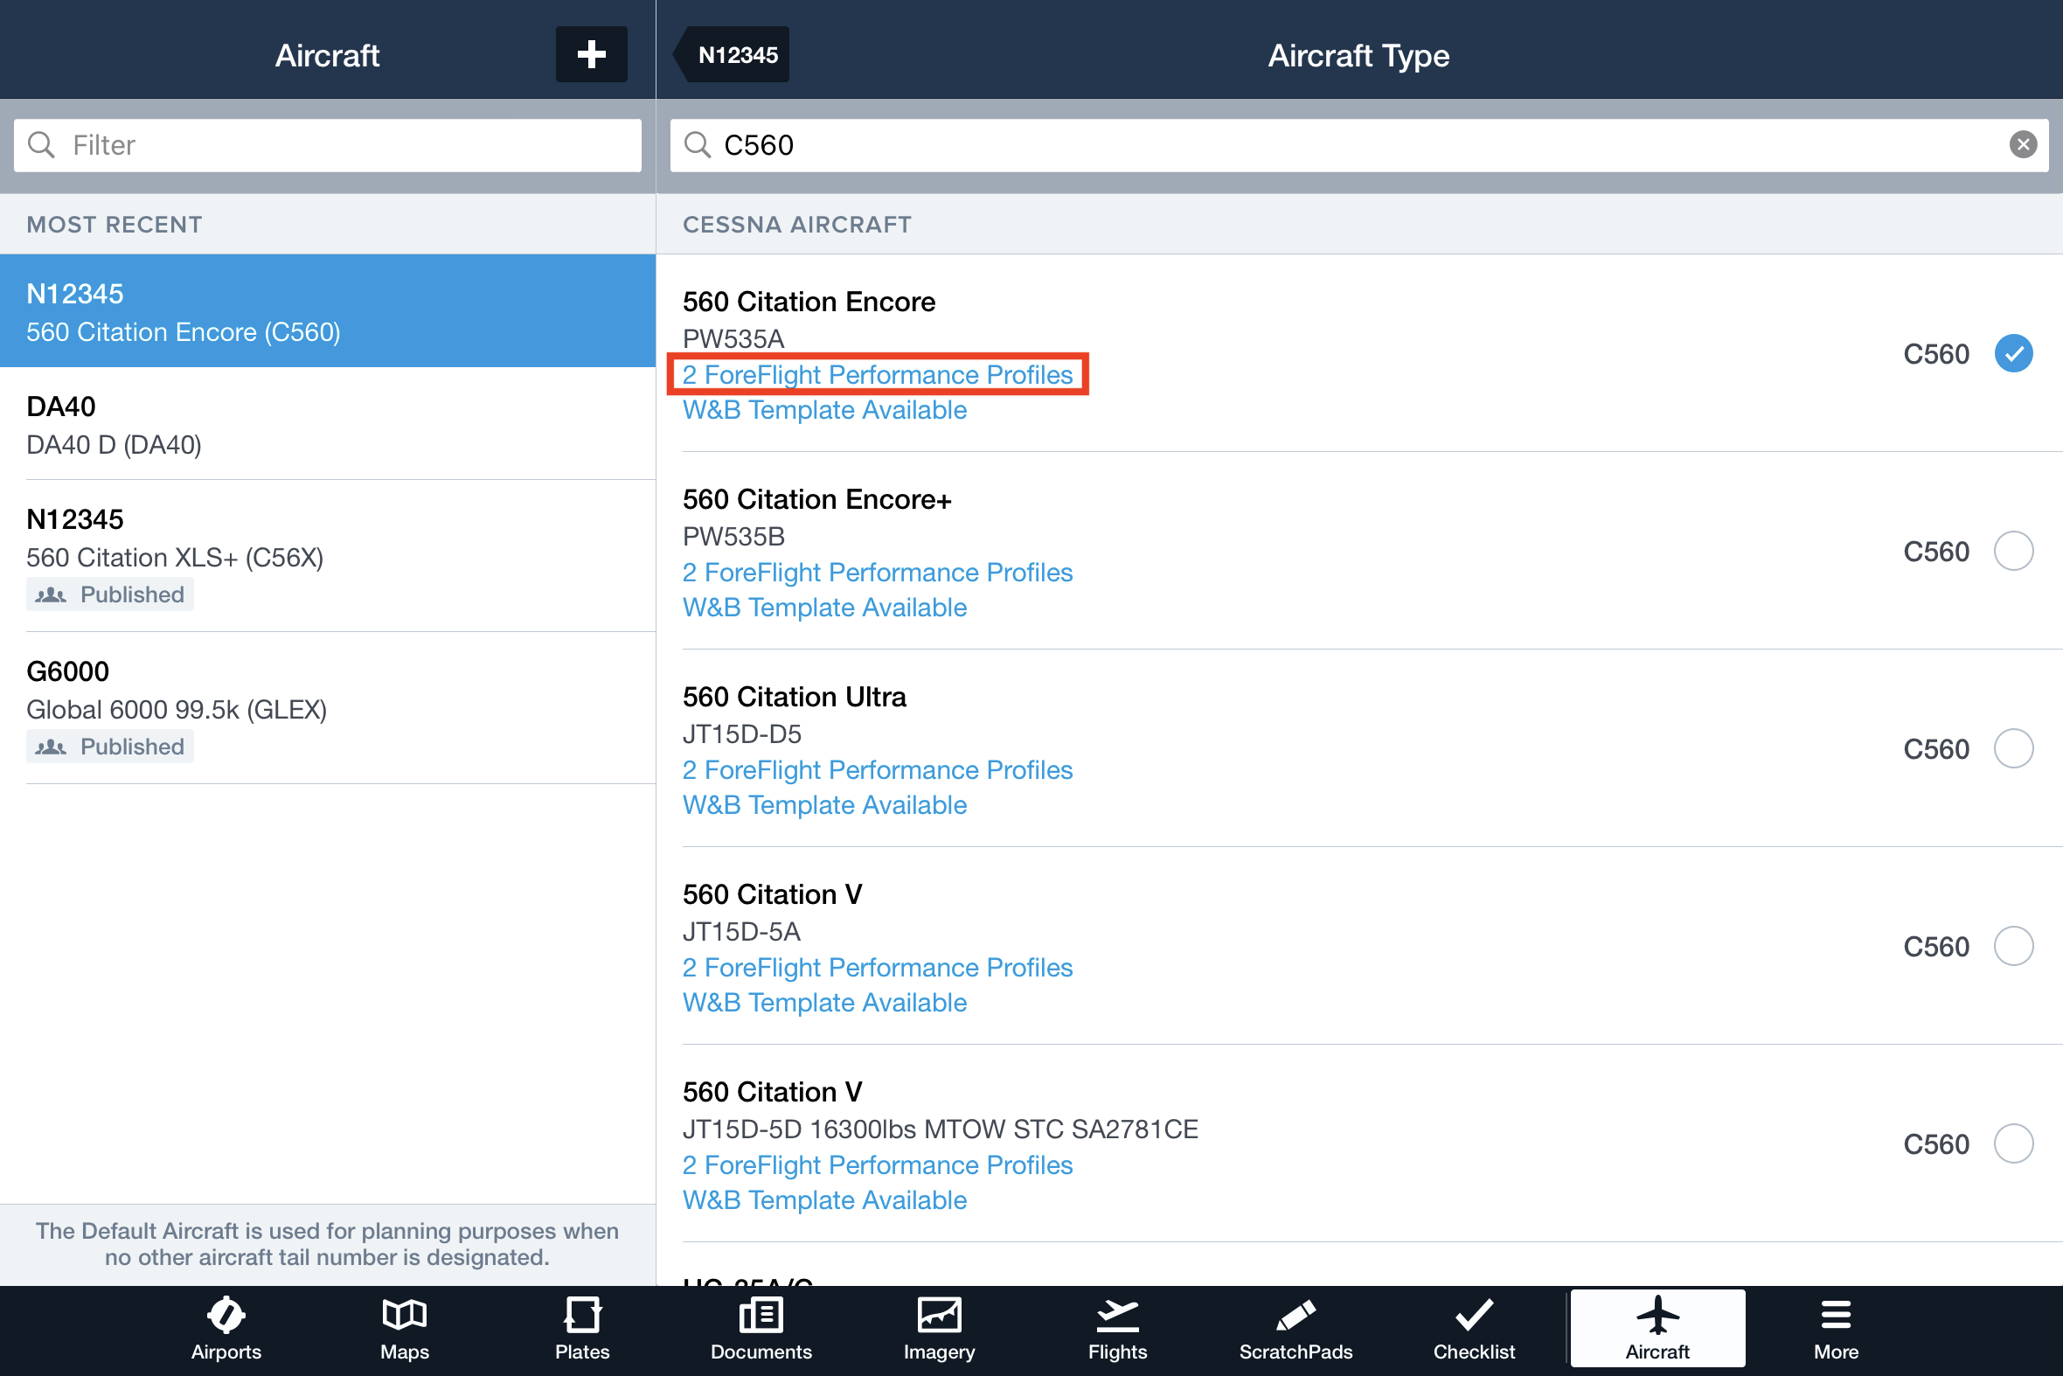
Task: Click the magnifier icon in C560 search
Action: click(x=698, y=145)
